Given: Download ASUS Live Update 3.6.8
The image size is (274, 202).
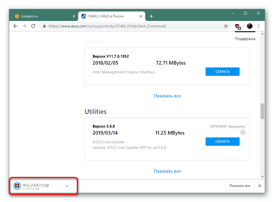Looking at the screenshot, I should point(222,142).
